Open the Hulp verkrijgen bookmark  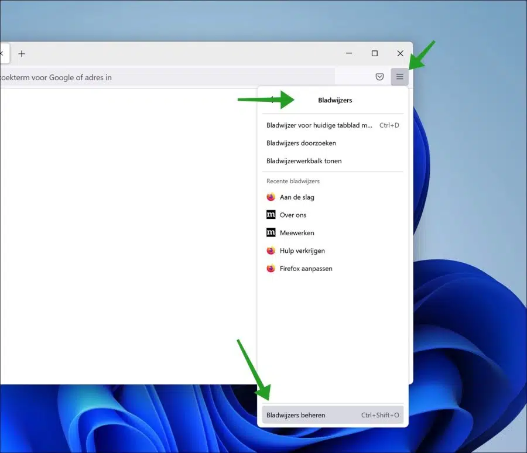[x=333, y=250]
